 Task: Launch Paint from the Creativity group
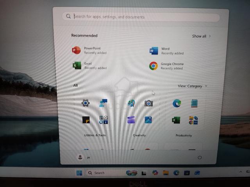[132, 103]
